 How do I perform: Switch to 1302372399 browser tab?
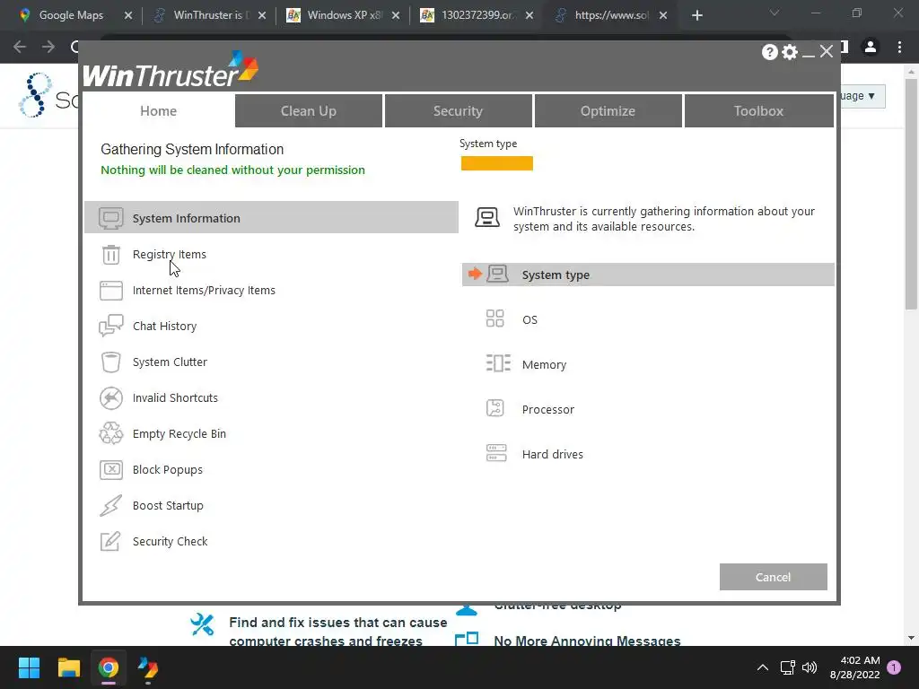[x=477, y=15]
